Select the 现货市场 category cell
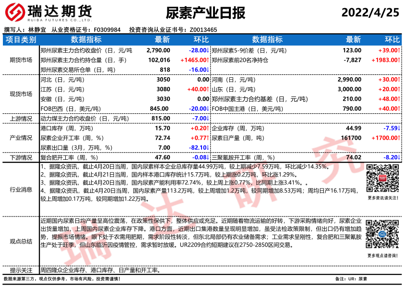Screen dimensions: 404x287 [x=20, y=94]
